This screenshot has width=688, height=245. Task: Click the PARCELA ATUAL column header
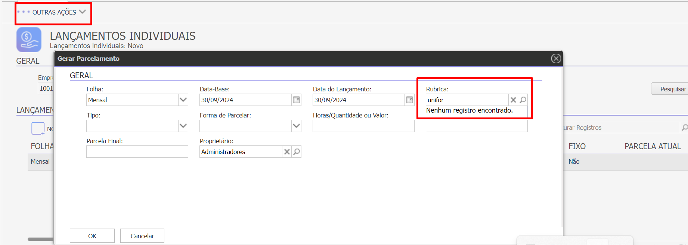pyautogui.click(x=653, y=147)
